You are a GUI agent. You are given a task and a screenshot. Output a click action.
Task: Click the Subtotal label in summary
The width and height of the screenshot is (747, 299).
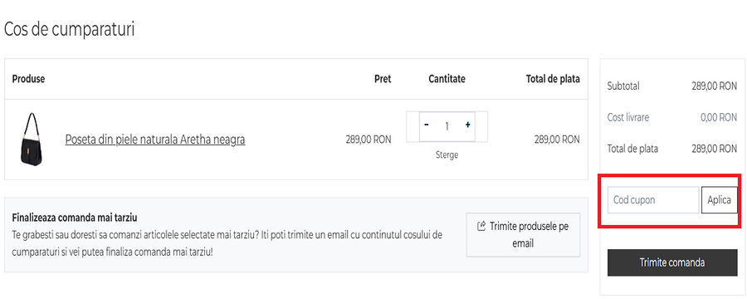pos(623,86)
